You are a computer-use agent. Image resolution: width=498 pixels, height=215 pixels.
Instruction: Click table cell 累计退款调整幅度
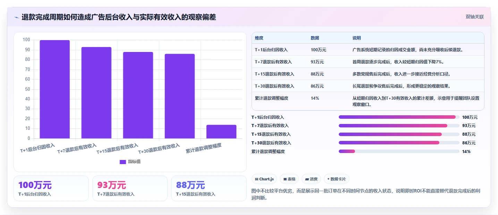click(x=271, y=98)
